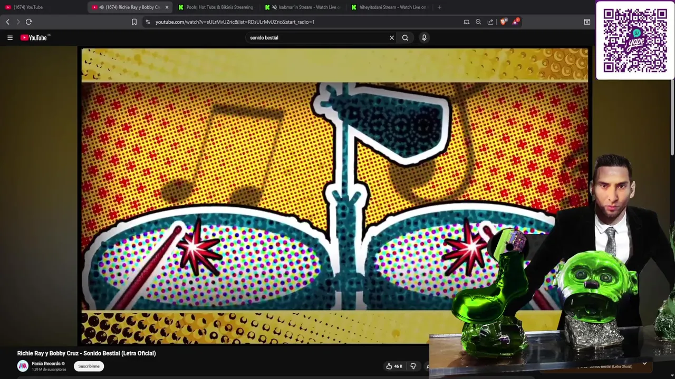Dislike the video thumbs-down
675x379 pixels.
click(x=413, y=366)
